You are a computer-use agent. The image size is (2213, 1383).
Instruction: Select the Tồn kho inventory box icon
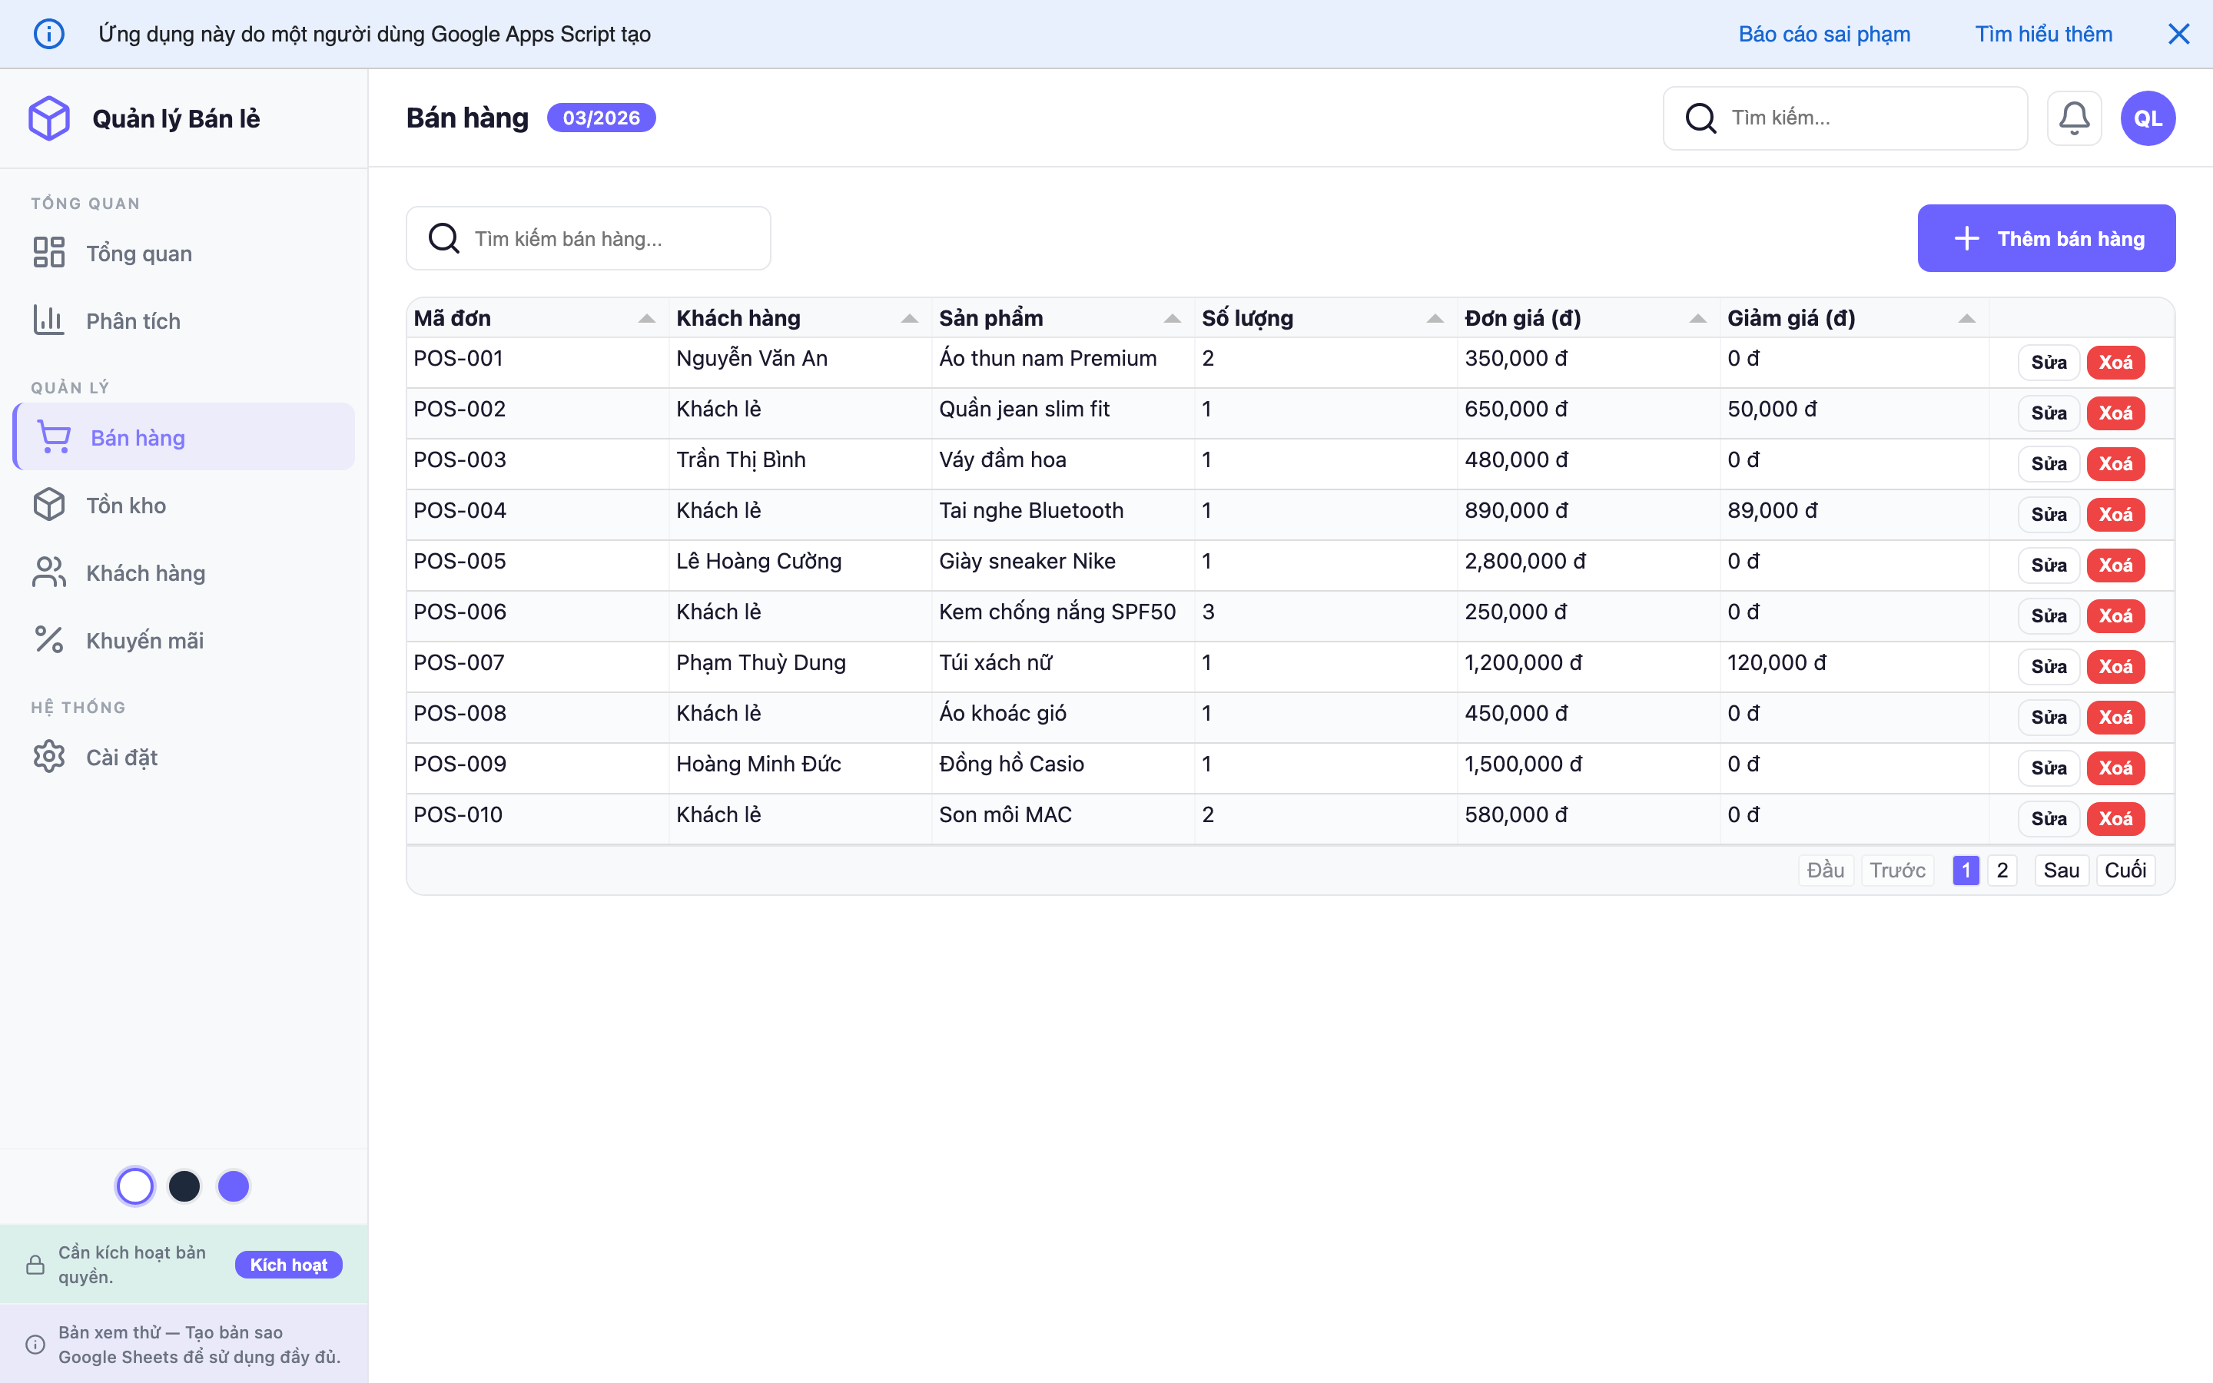tap(49, 504)
